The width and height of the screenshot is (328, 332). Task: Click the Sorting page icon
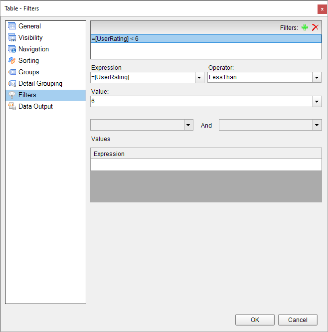click(12, 60)
